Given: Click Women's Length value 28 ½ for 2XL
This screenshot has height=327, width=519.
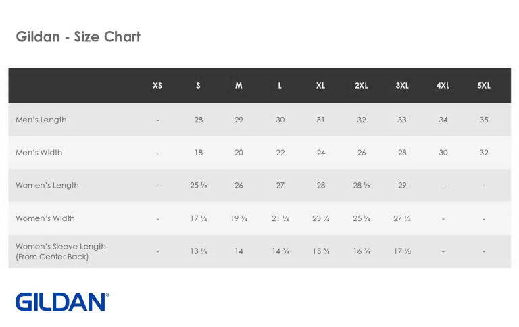Looking at the screenshot, I should pyautogui.click(x=362, y=185).
